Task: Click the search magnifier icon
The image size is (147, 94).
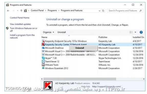Action: (141, 11)
